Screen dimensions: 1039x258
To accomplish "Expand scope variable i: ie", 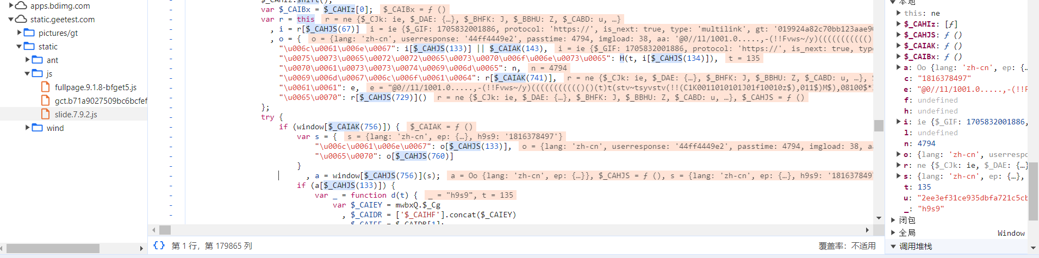I will tap(899, 122).
